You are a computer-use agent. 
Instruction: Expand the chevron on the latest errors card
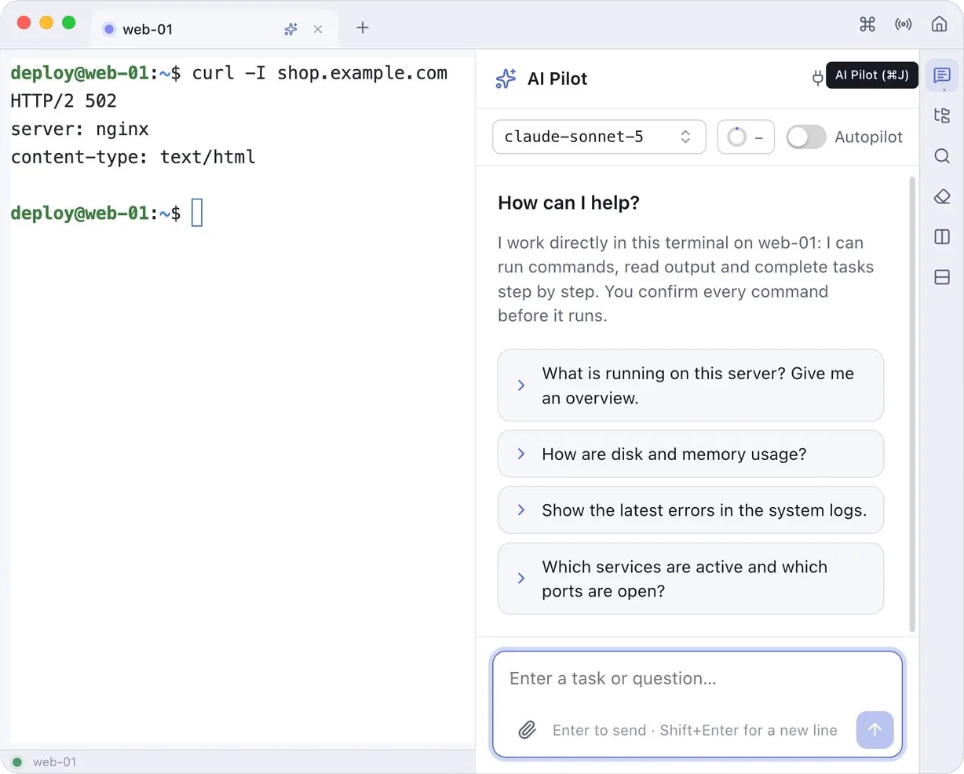(521, 510)
